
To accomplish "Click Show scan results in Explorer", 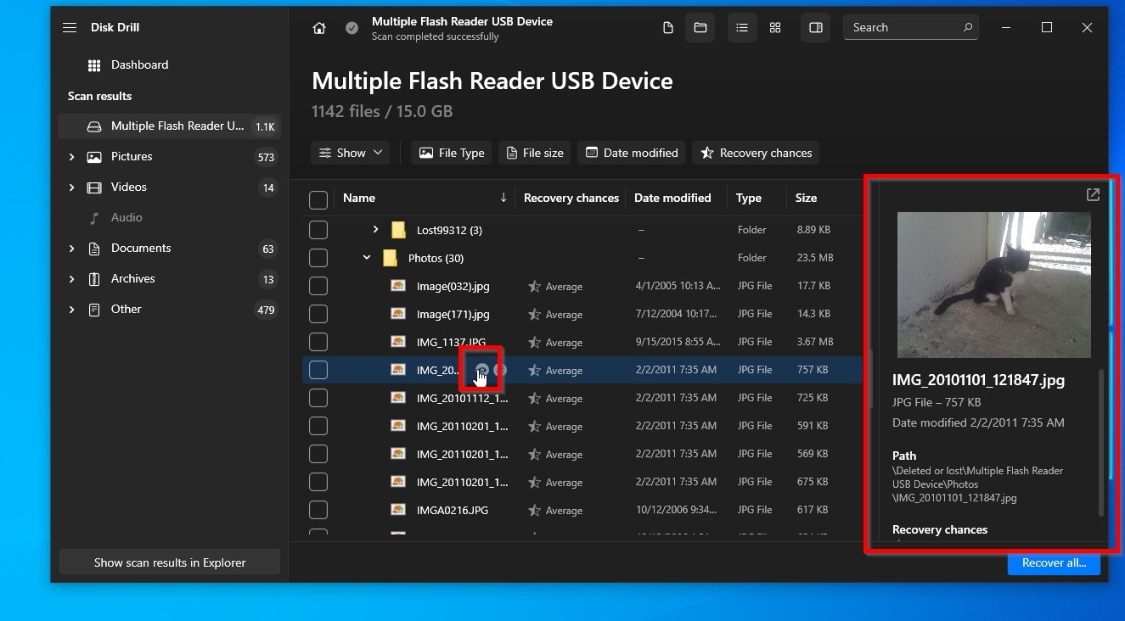I will coord(170,562).
